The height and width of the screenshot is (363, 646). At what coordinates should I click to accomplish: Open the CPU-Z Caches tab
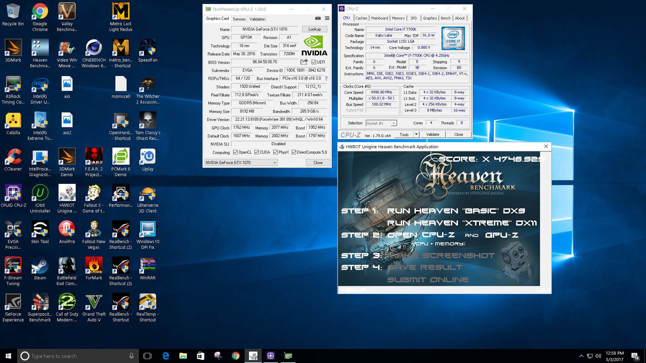pos(361,18)
